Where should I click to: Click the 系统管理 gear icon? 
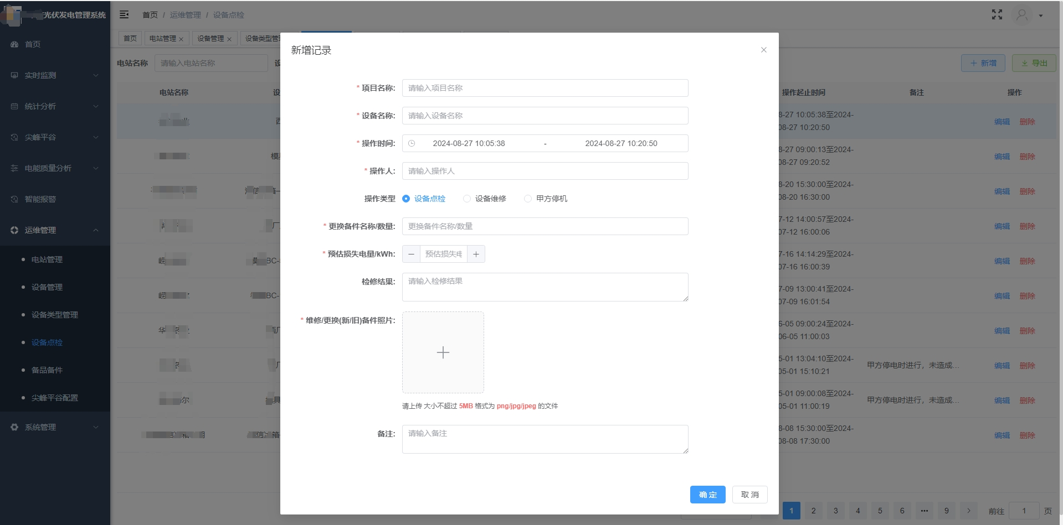14,427
